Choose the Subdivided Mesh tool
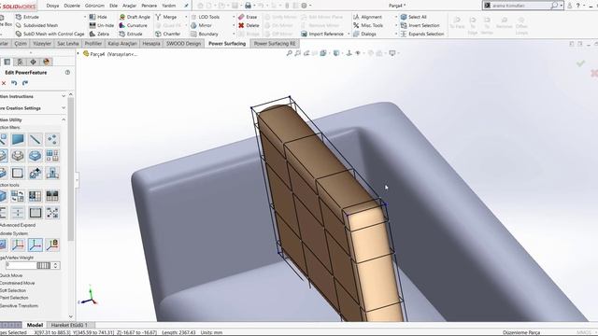This screenshot has width=598, height=336. (x=36, y=25)
